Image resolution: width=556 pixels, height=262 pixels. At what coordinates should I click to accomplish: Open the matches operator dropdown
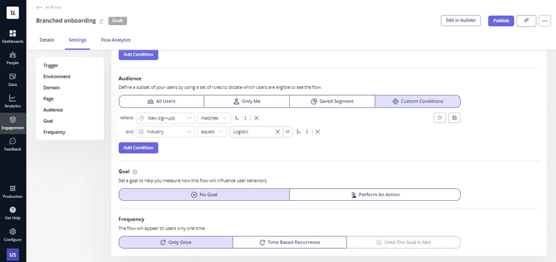[214, 118]
